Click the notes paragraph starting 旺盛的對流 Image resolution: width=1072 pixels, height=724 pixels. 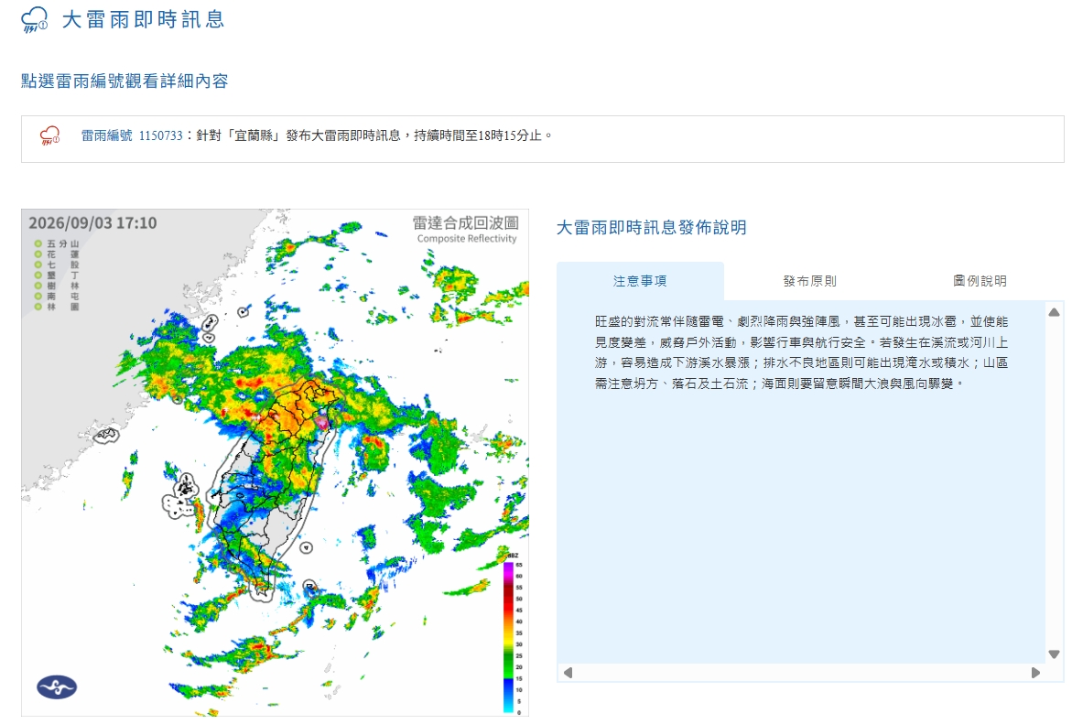coord(801,352)
